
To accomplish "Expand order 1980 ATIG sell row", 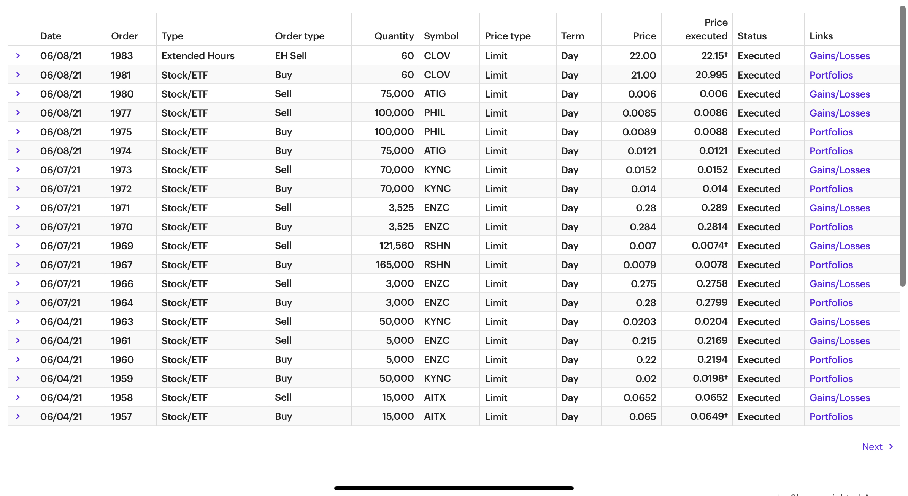I will 18,94.
